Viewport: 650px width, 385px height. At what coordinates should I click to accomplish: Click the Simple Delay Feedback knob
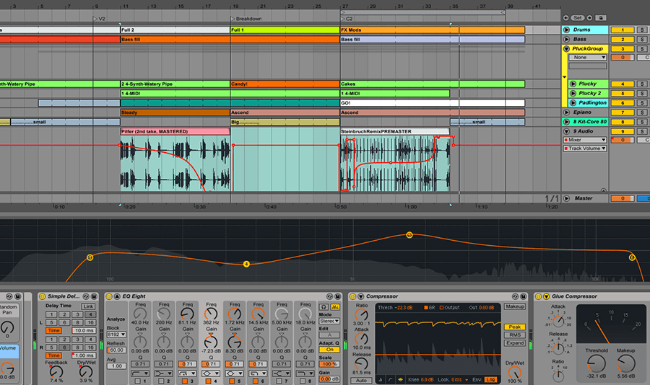(56, 371)
